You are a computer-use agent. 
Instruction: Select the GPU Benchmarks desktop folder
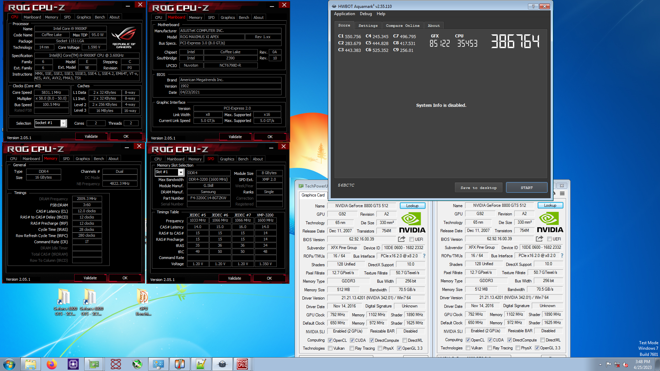click(143, 302)
